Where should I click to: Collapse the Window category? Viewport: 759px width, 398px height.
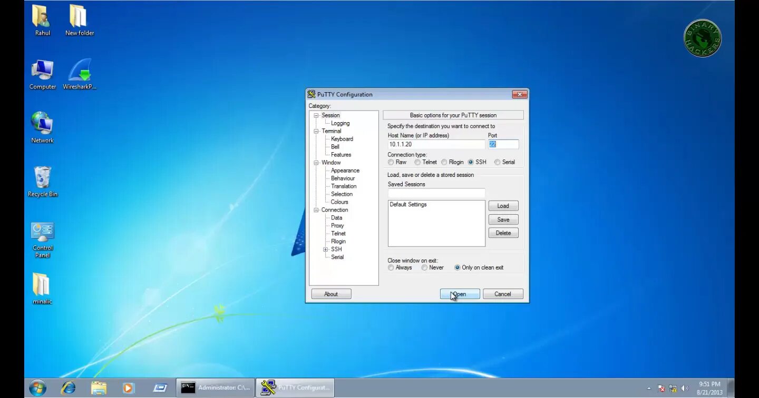[x=316, y=162]
